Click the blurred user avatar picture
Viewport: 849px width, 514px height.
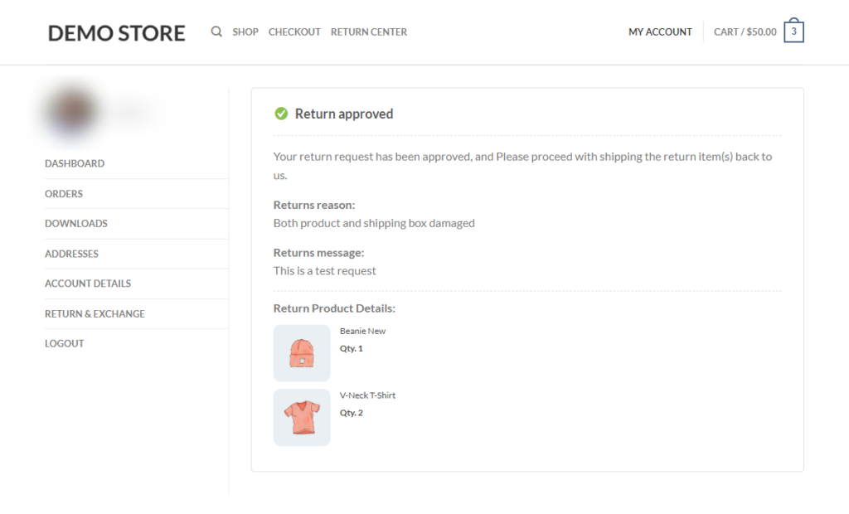click(x=72, y=111)
